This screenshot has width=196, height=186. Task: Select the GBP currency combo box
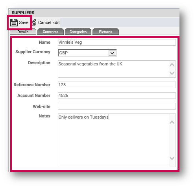[87, 53]
